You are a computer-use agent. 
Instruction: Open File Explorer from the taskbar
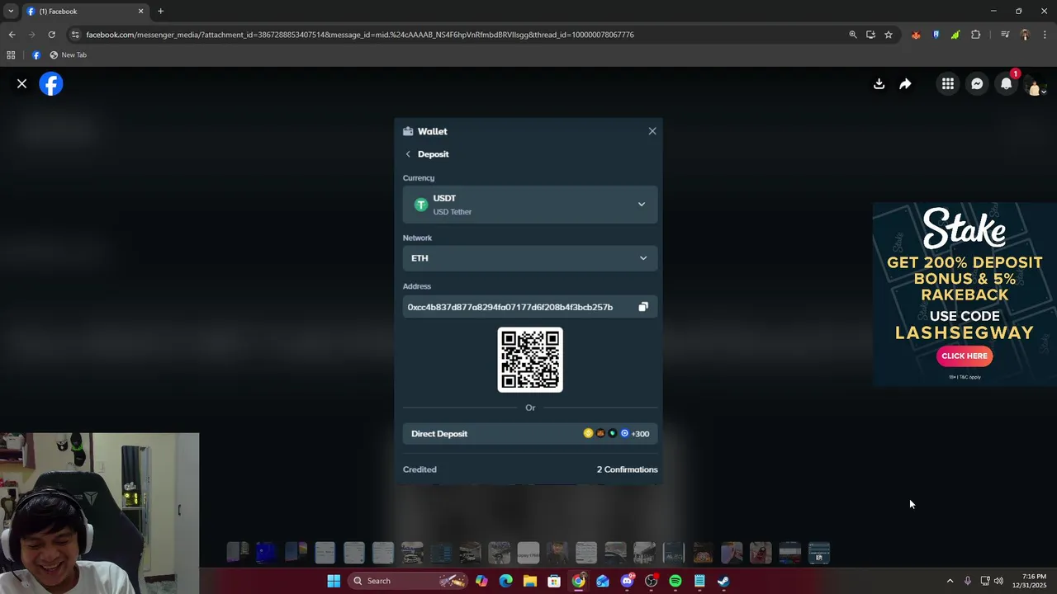(x=529, y=581)
